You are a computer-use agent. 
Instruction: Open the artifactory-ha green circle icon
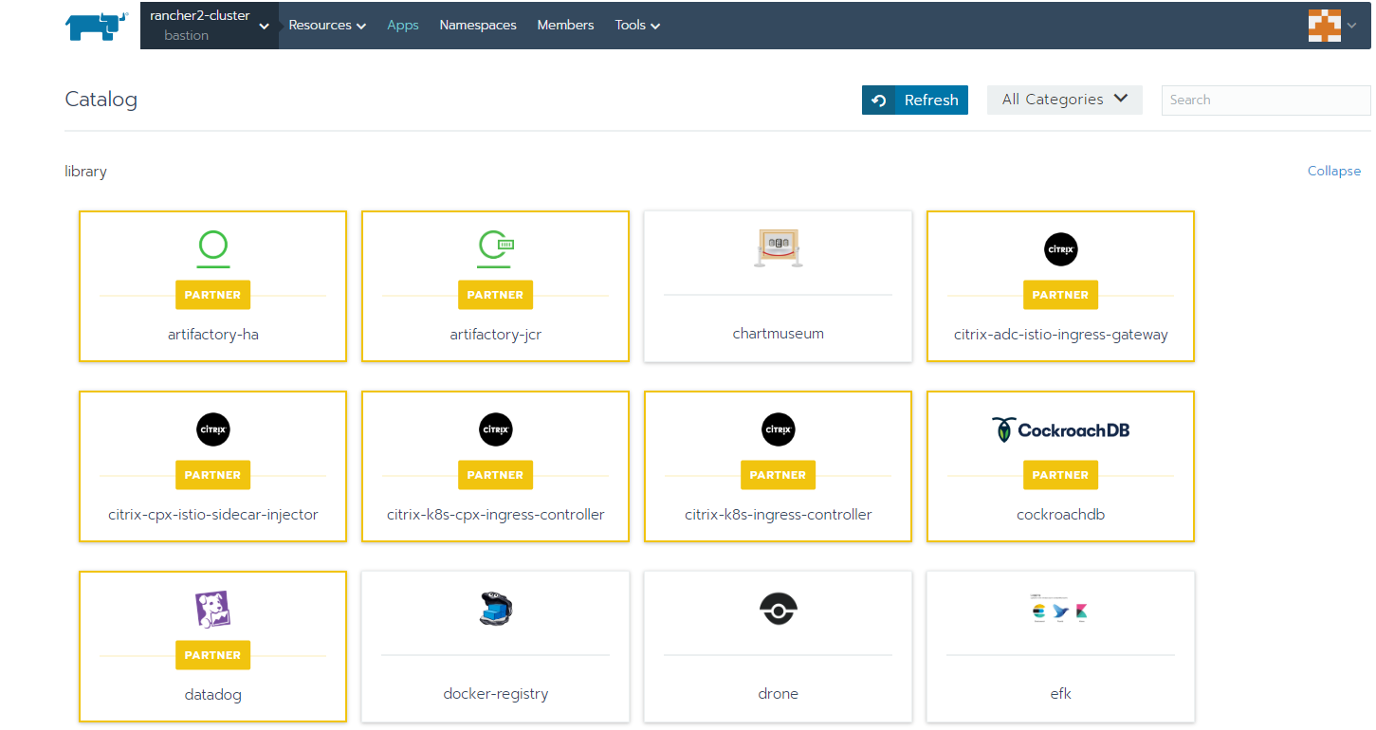pyautogui.click(x=213, y=247)
